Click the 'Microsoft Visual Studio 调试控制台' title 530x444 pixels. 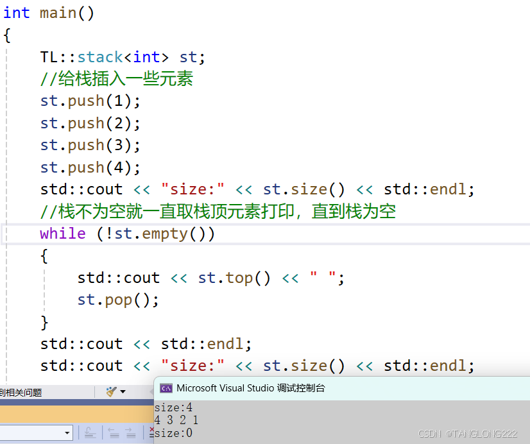coord(250,388)
